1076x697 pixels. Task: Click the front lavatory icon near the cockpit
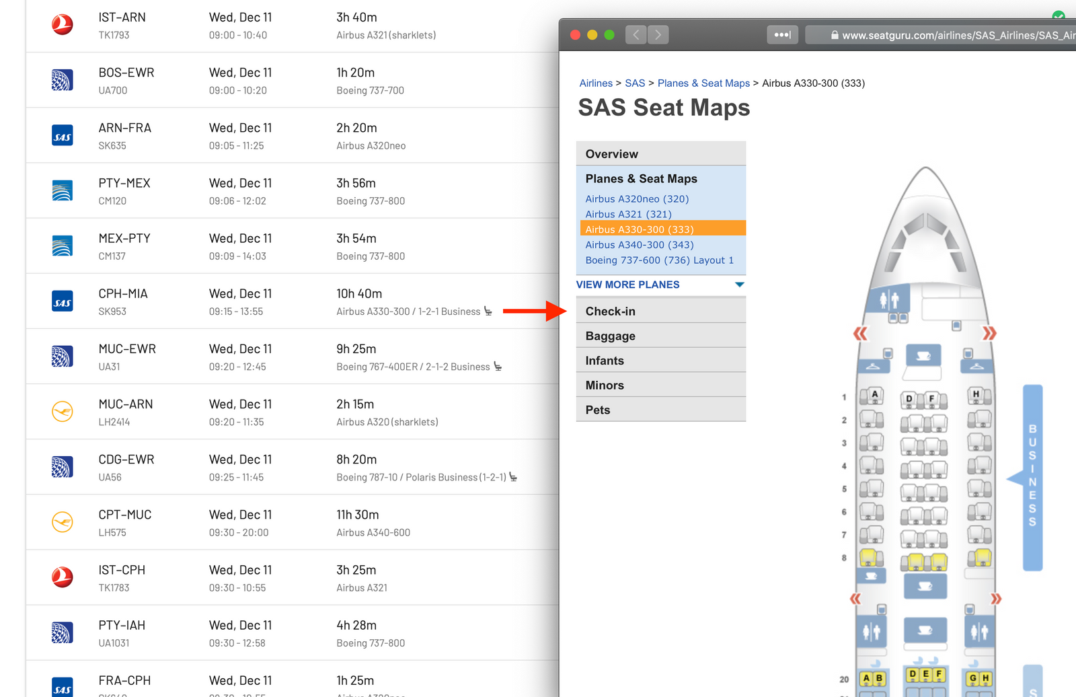pos(889,299)
